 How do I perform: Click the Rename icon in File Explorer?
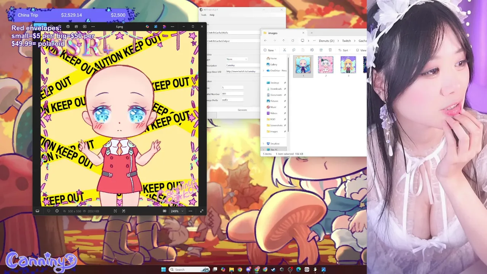[x=312, y=50]
